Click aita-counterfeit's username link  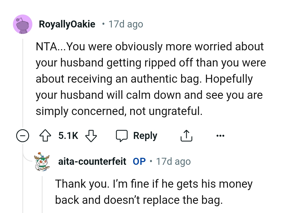(x=92, y=161)
